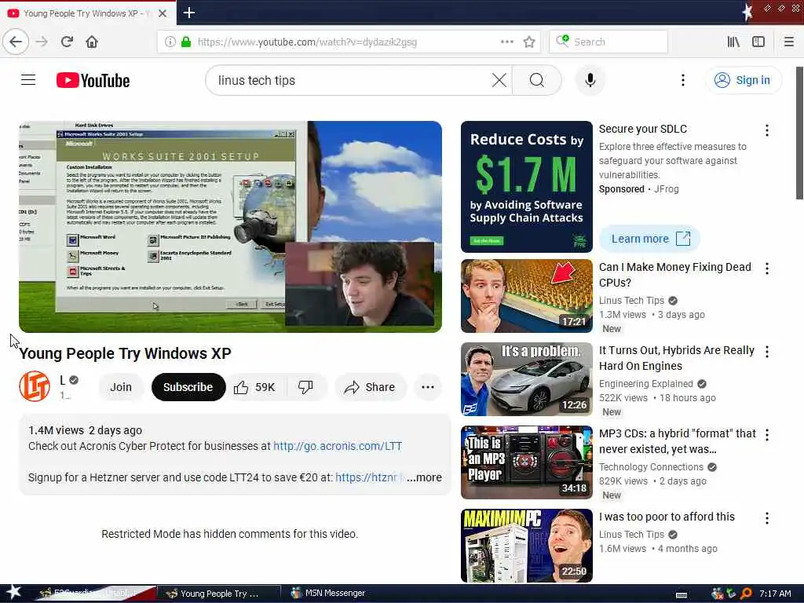Play the MAXIMUM PC thumbnail video

click(x=527, y=546)
